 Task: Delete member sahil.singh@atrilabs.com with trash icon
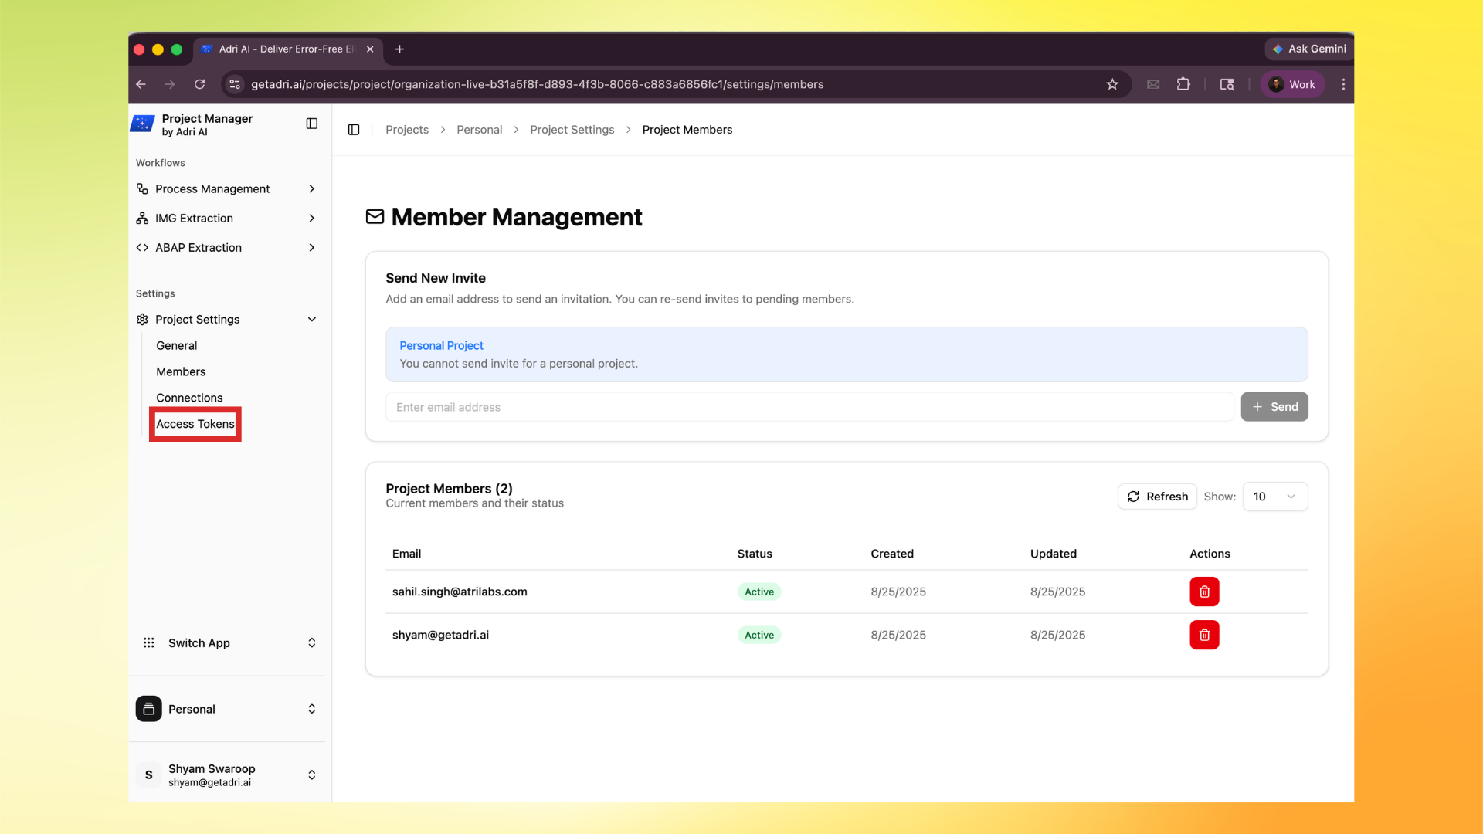pyautogui.click(x=1203, y=592)
